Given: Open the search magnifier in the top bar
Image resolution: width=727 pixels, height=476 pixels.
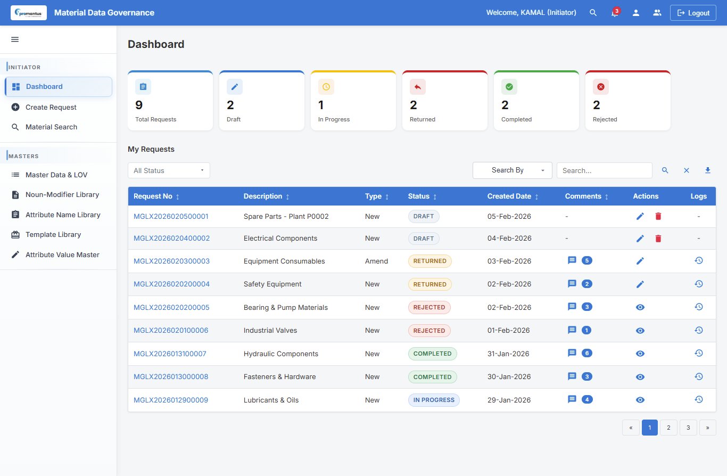Looking at the screenshot, I should pos(593,12).
